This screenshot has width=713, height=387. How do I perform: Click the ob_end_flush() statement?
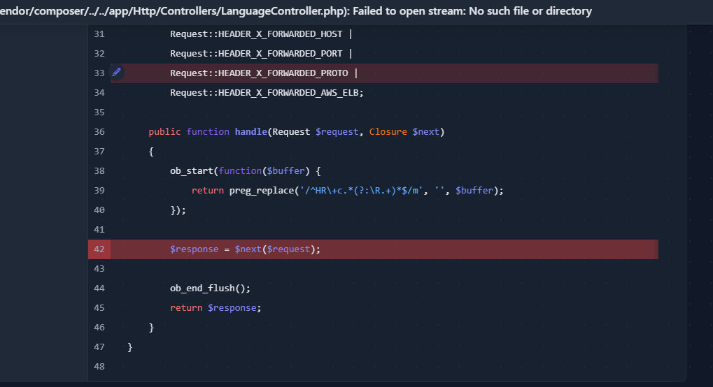pyautogui.click(x=210, y=288)
